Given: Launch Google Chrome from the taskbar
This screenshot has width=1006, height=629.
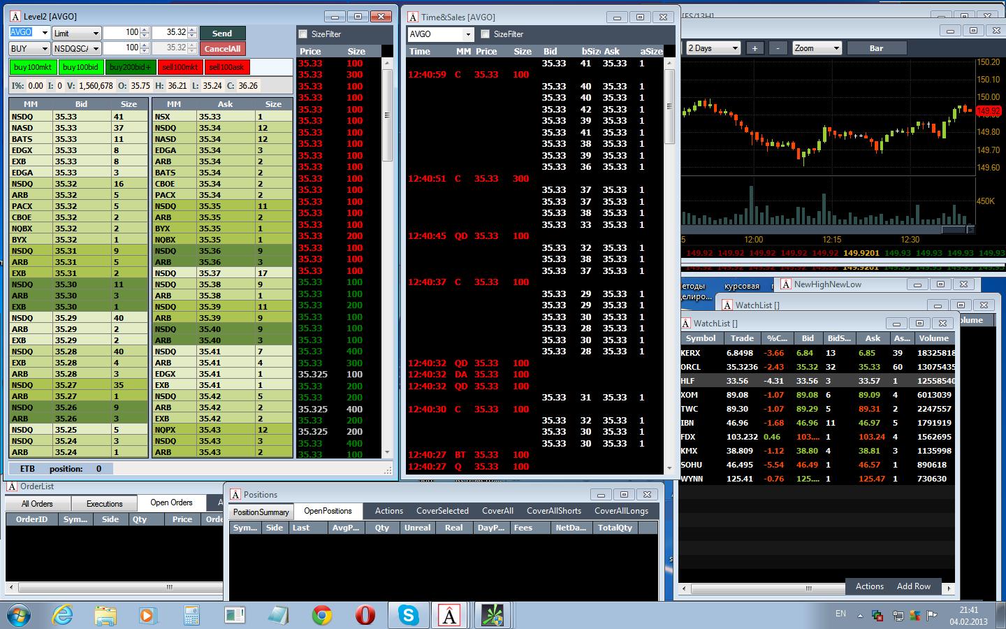Looking at the screenshot, I should tap(322, 615).
